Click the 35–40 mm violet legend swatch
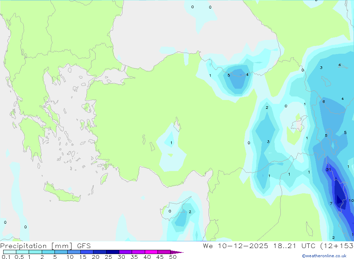This screenshot has height=259, width=354. click(x=138, y=252)
